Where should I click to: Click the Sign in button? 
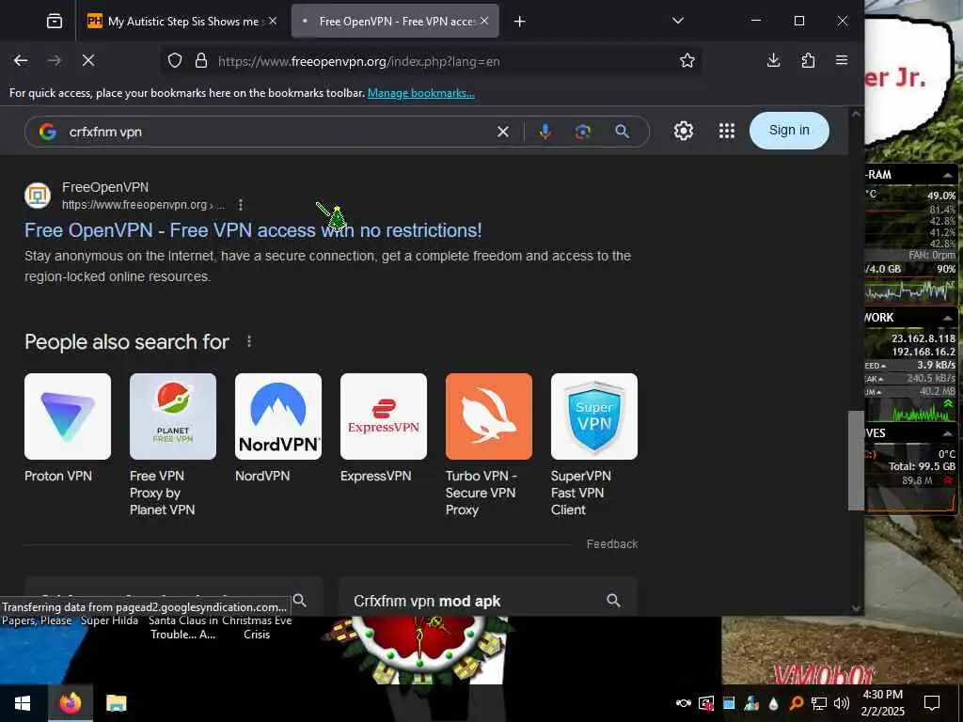coord(789,130)
